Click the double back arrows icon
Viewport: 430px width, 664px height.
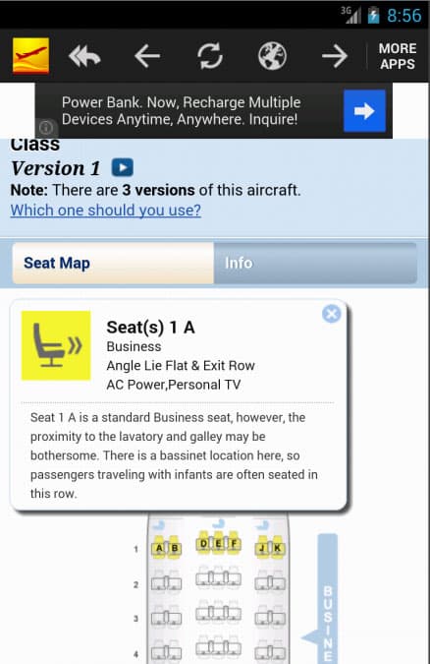click(x=84, y=56)
